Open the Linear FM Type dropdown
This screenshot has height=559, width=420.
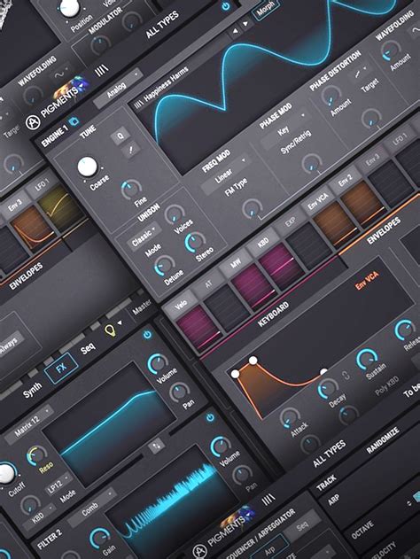tap(225, 175)
